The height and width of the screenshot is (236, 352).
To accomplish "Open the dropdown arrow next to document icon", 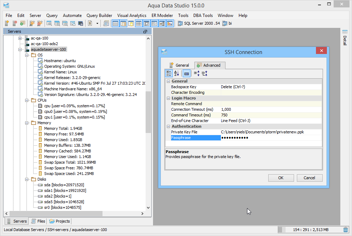I will pos(97,23).
